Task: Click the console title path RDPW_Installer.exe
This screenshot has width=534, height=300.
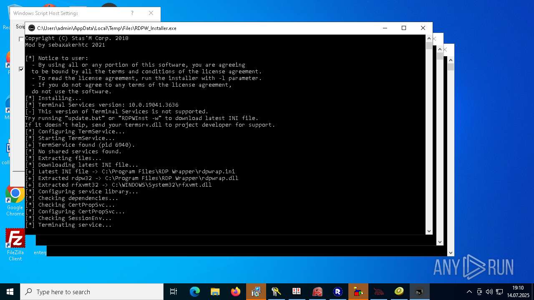Action: [x=107, y=28]
